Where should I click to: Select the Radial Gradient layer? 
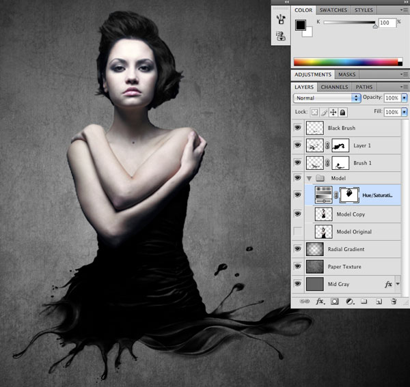pyautogui.click(x=353, y=249)
